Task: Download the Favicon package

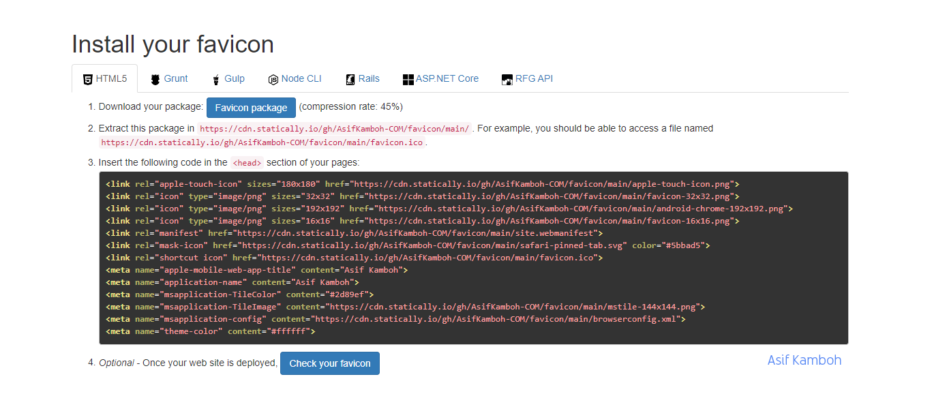Action: click(x=251, y=107)
